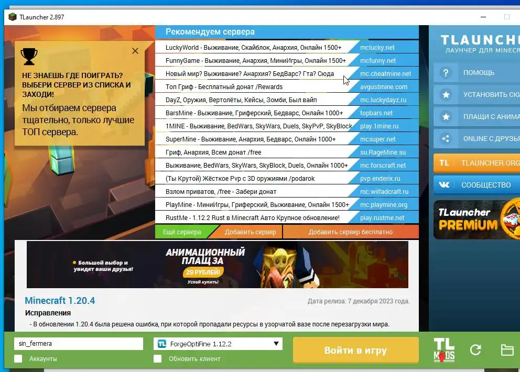Image resolution: width=520 pixels, height=372 pixels.
Task: Open the TL Mods icon
Action: [x=444, y=350]
